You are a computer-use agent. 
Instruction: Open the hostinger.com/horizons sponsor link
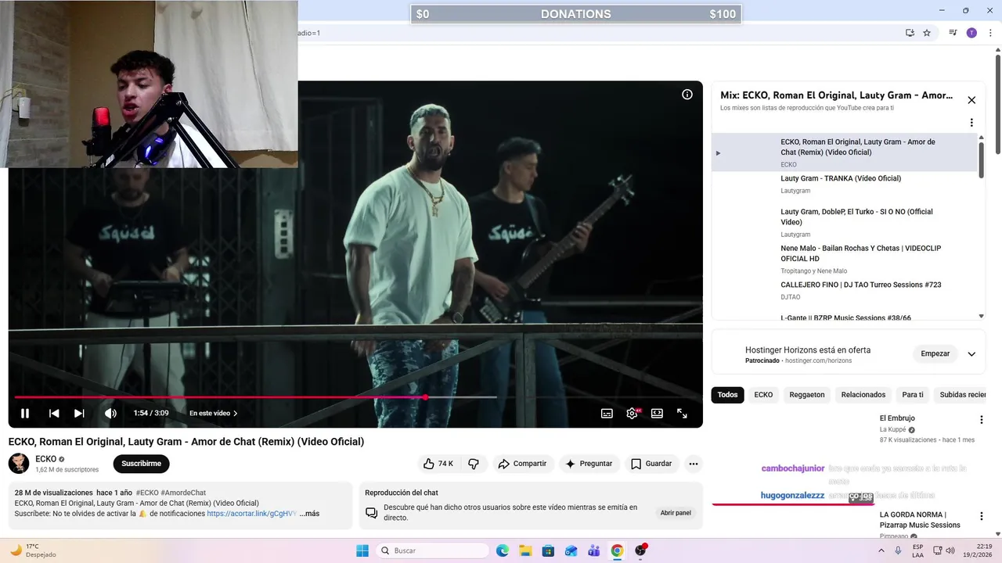click(x=818, y=360)
